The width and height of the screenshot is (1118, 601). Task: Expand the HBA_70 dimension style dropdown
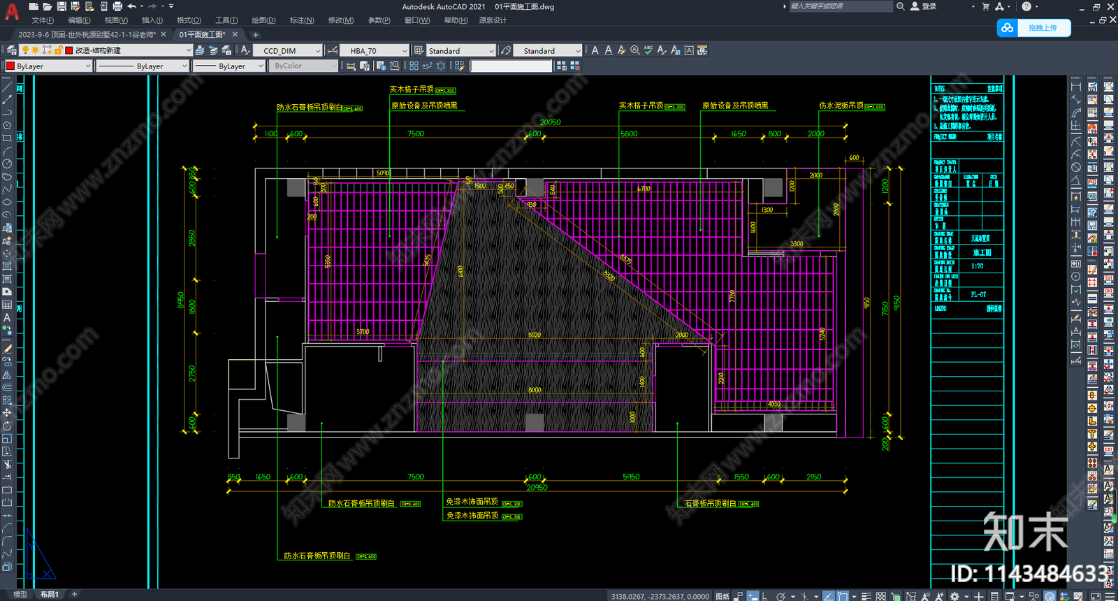(404, 50)
